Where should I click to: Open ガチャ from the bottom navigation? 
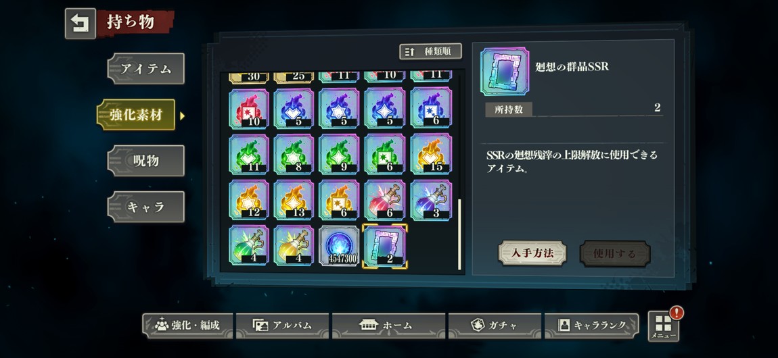click(x=494, y=326)
